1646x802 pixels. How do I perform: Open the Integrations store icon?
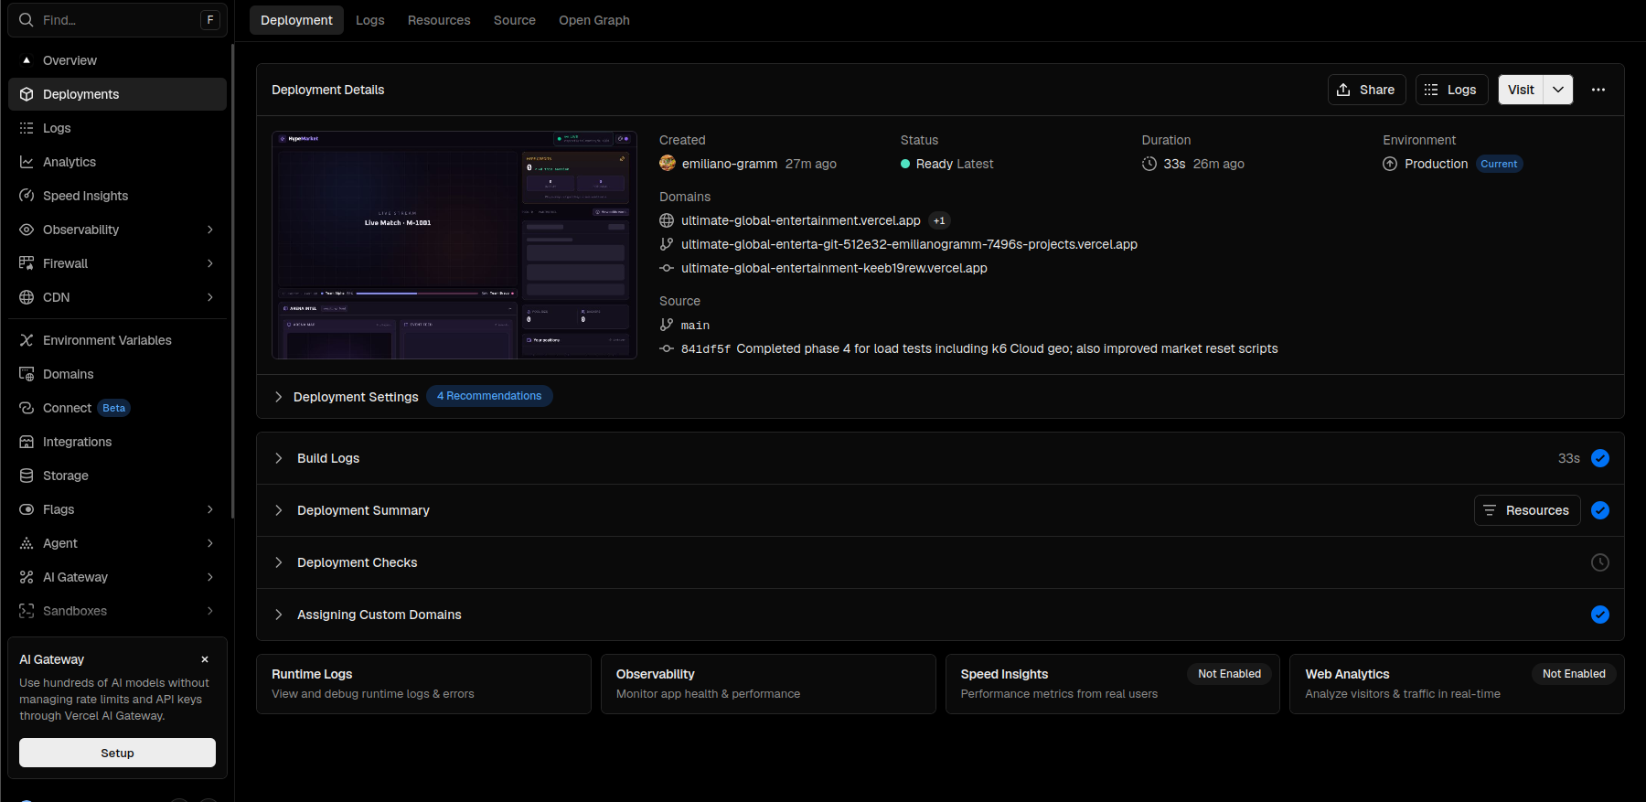27,442
